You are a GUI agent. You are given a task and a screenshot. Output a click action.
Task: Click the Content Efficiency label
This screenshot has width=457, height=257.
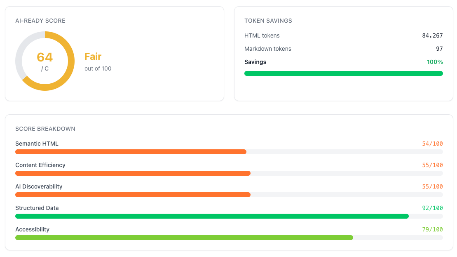click(40, 165)
